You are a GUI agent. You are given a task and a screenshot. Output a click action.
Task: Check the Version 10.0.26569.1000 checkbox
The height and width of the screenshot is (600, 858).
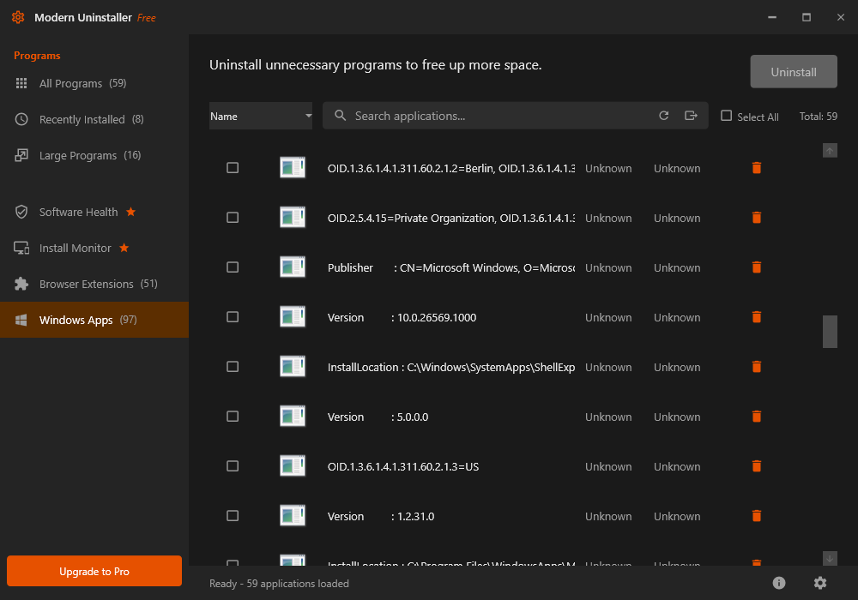pos(233,317)
